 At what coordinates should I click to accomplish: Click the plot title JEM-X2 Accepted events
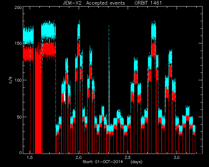coord(94,3)
